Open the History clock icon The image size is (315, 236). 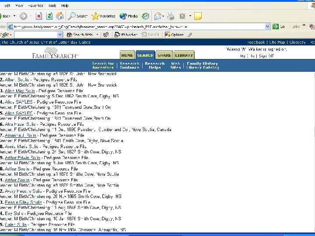[x=145, y=16]
